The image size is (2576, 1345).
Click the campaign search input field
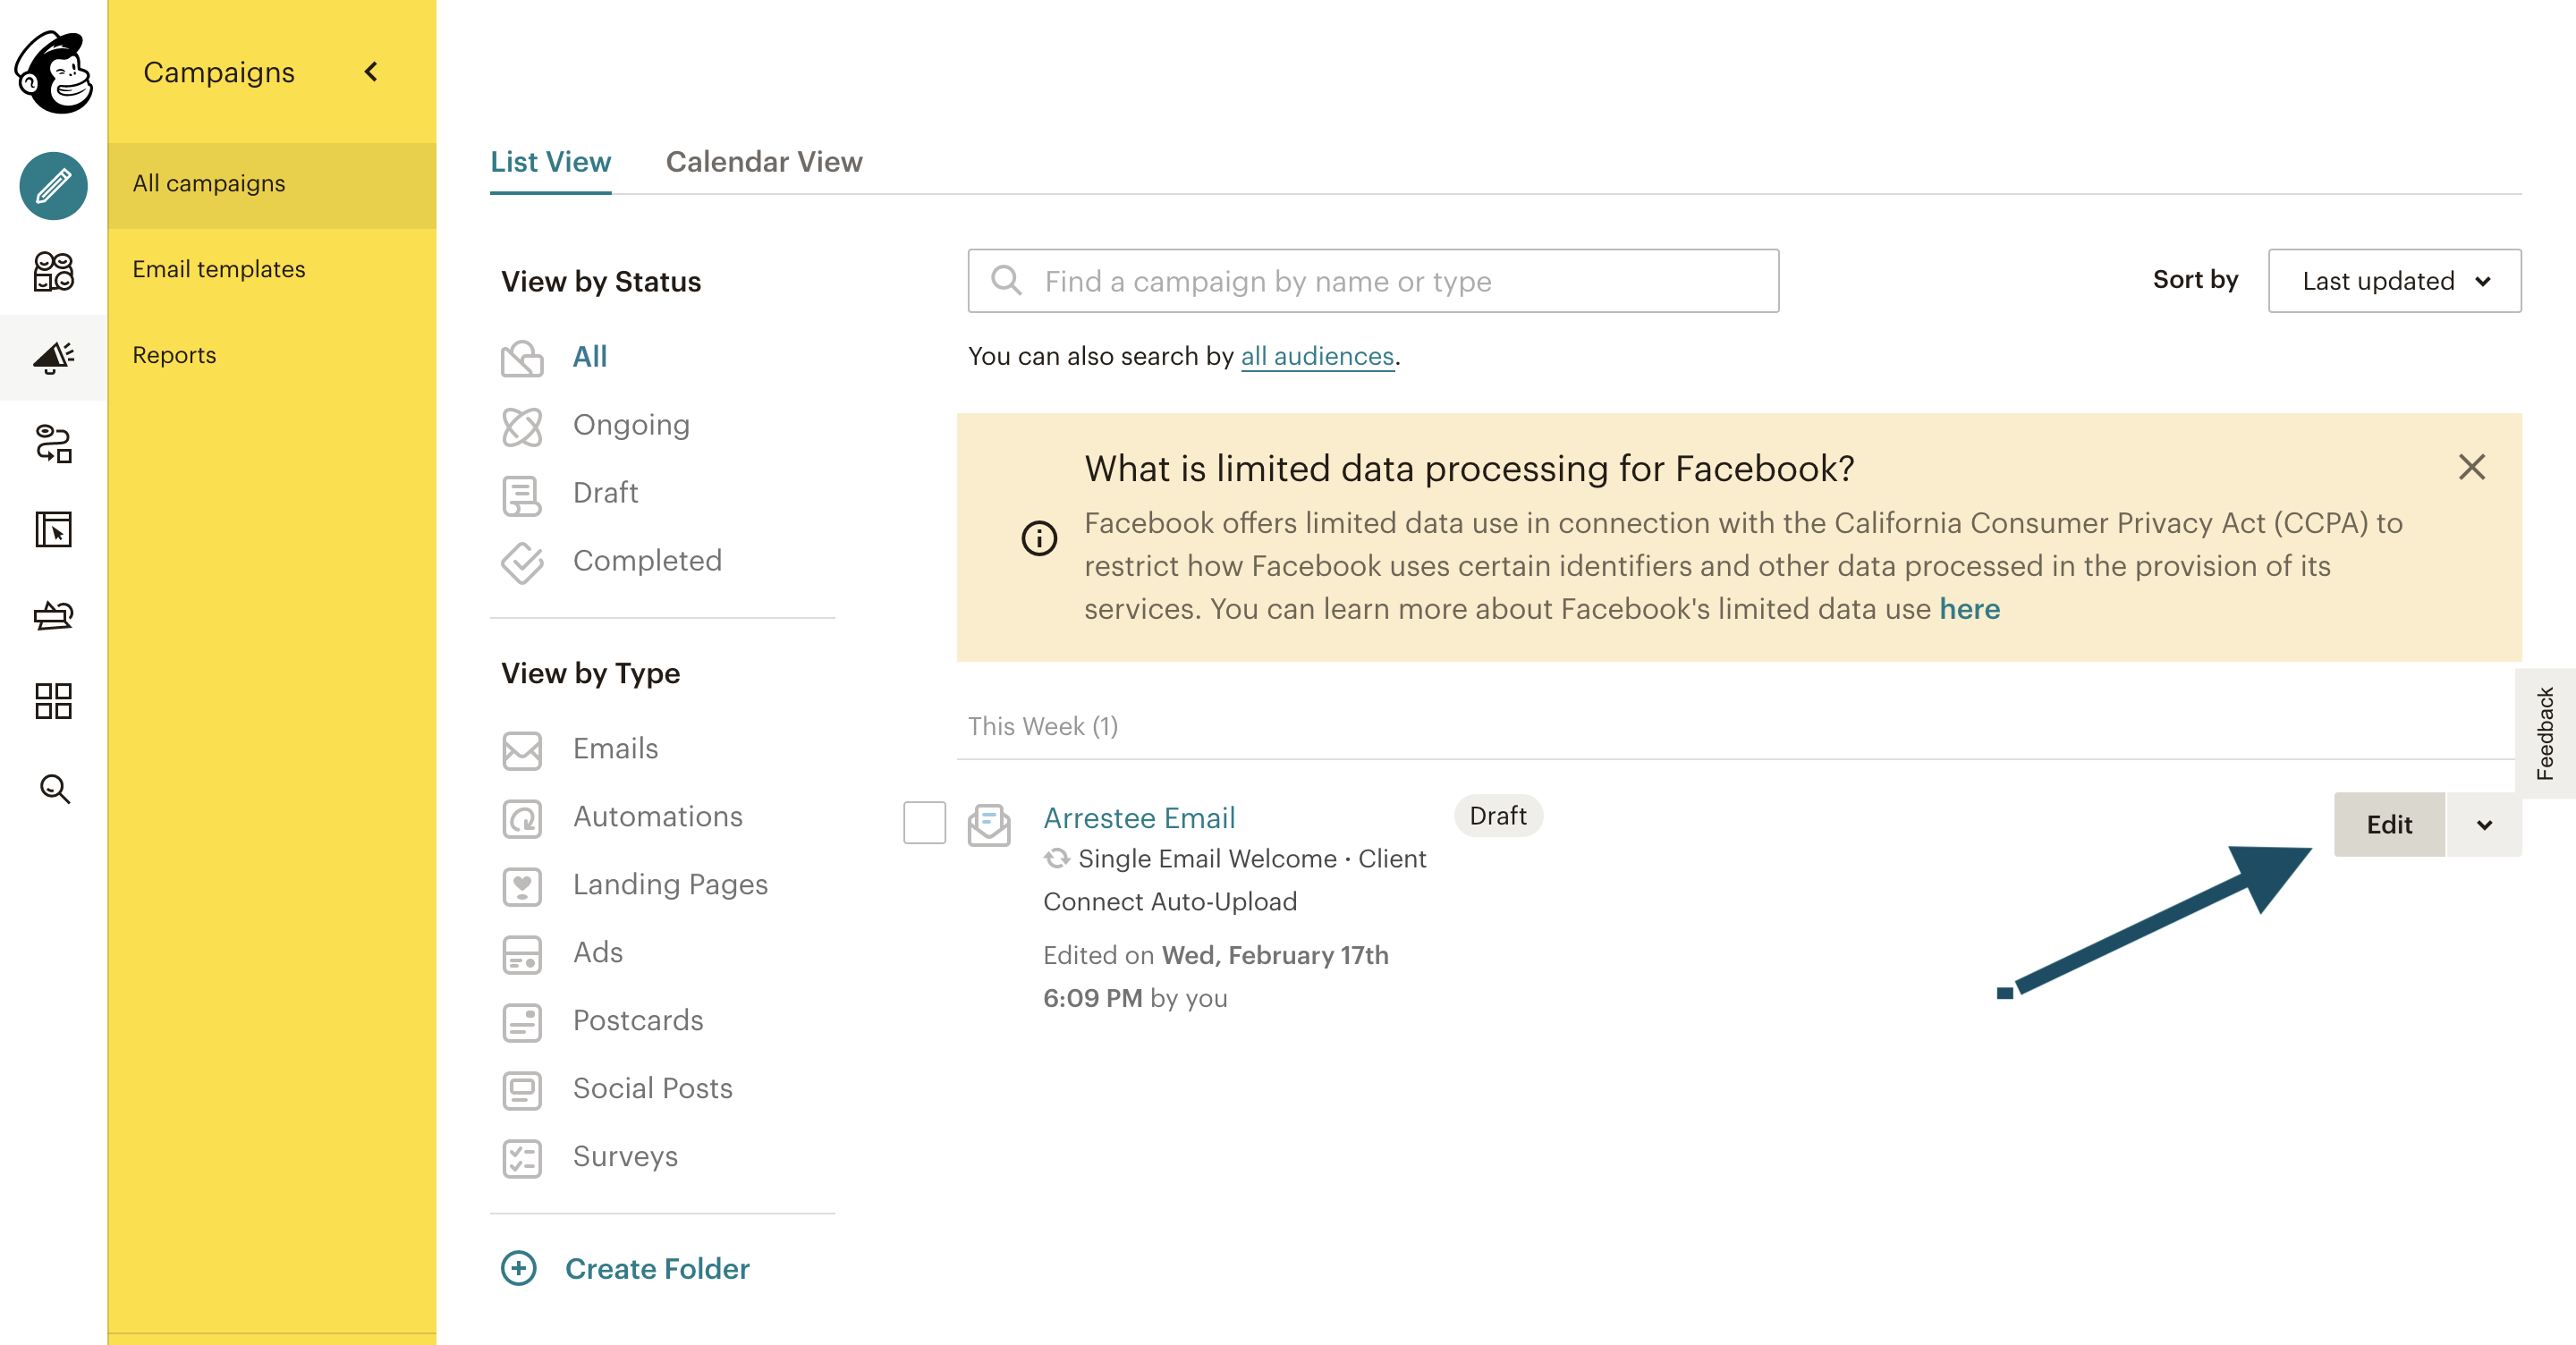pyautogui.click(x=1373, y=281)
